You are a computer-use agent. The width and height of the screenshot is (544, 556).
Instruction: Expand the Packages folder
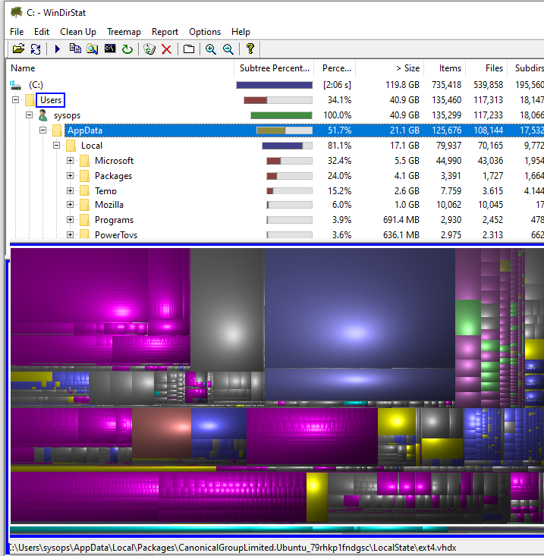point(71,176)
